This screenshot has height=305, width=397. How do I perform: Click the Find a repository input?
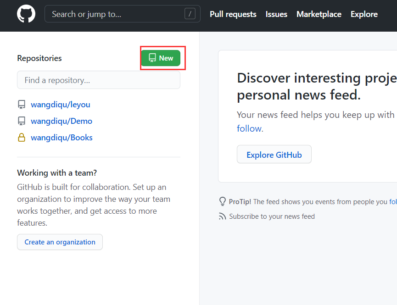point(99,80)
